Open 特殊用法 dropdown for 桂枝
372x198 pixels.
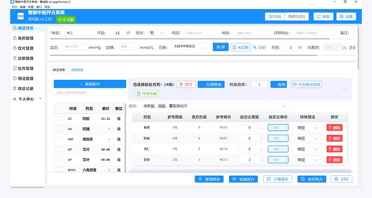point(307,139)
